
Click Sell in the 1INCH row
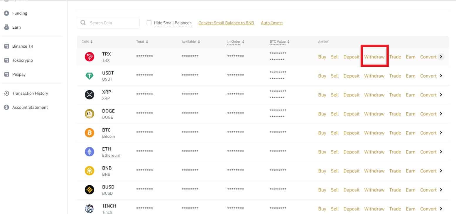click(335, 209)
